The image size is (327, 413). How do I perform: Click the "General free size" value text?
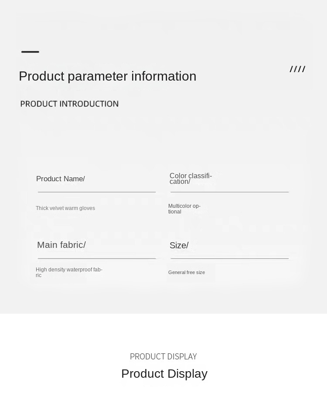click(186, 273)
